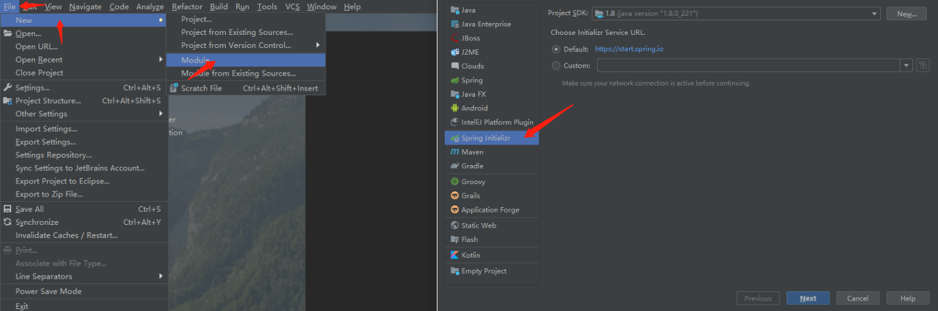The width and height of the screenshot is (938, 311).
Task: Select Export Project to Eclipse...
Action: click(x=84, y=181)
